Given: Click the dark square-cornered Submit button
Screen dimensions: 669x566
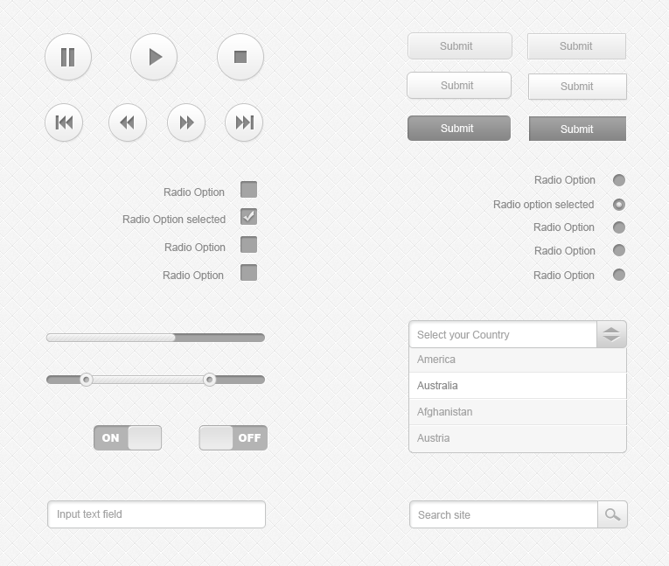Looking at the screenshot, I should 577,129.
